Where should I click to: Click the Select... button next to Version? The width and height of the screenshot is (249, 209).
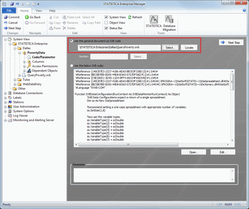pyautogui.click(x=138, y=56)
